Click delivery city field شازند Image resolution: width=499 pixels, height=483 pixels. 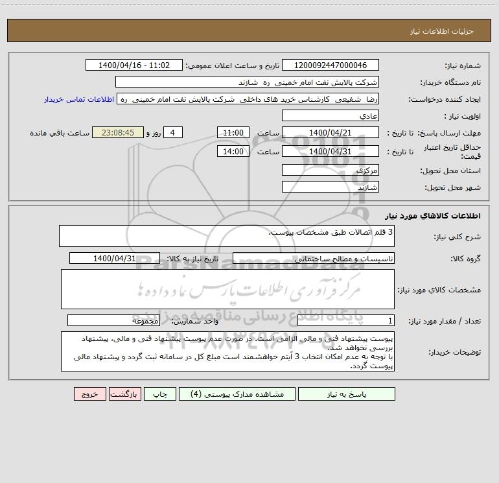[331, 187]
